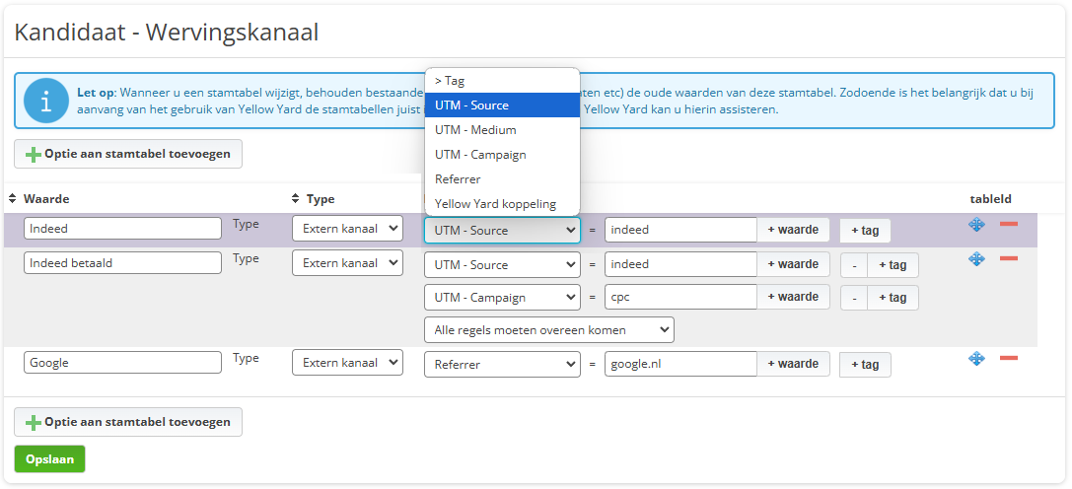The width and height of the screenshot is (1072, 489).
Task: Choose 'Referrer' option in dropdown list
Action: tap(503, 179)
